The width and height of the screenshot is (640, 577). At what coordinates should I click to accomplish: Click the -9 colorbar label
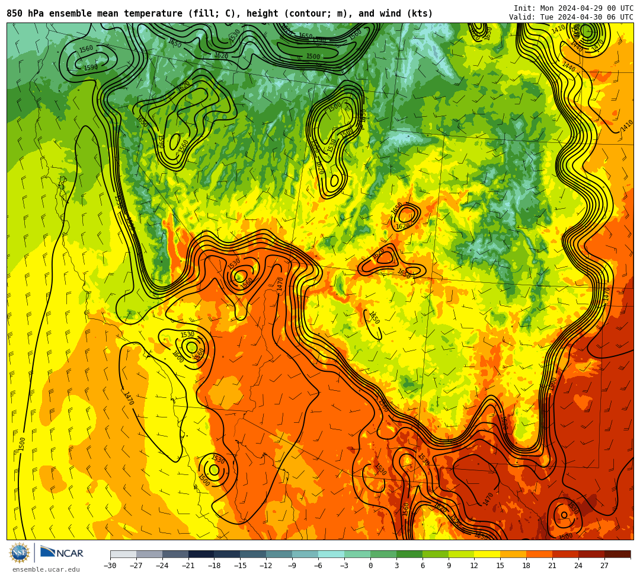(292, 566)
